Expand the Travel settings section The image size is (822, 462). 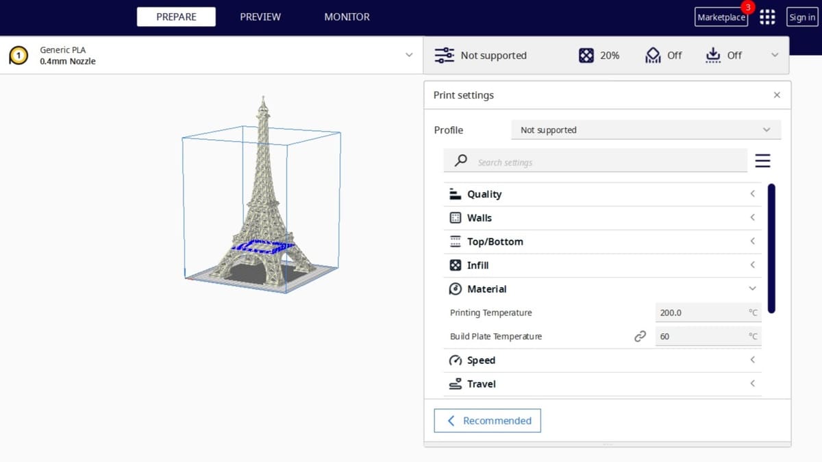point(752,383)
